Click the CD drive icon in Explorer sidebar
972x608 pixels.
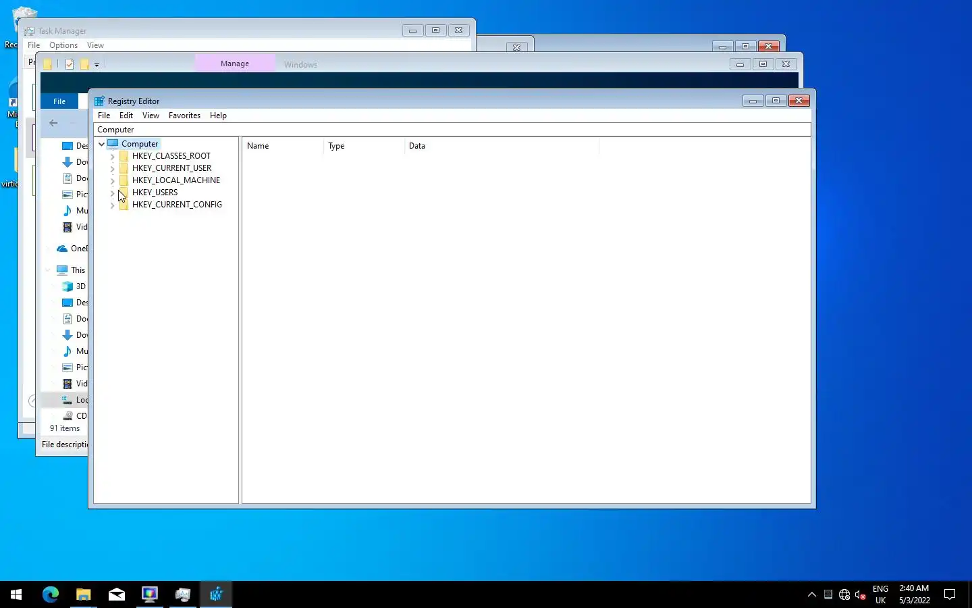point(67,416)
